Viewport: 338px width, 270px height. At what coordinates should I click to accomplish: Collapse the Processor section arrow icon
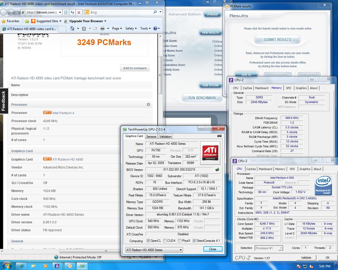point(148,104)
